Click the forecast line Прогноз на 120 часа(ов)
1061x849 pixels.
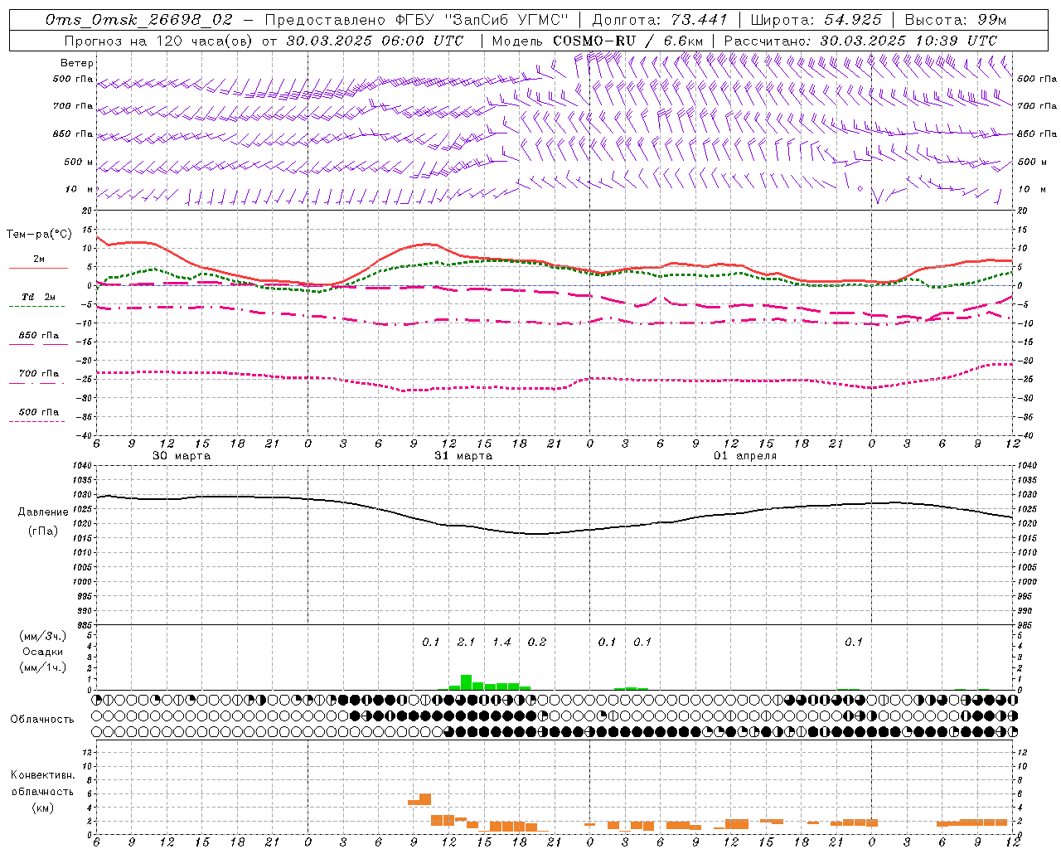pyautogui.click(x=158, y=41)
